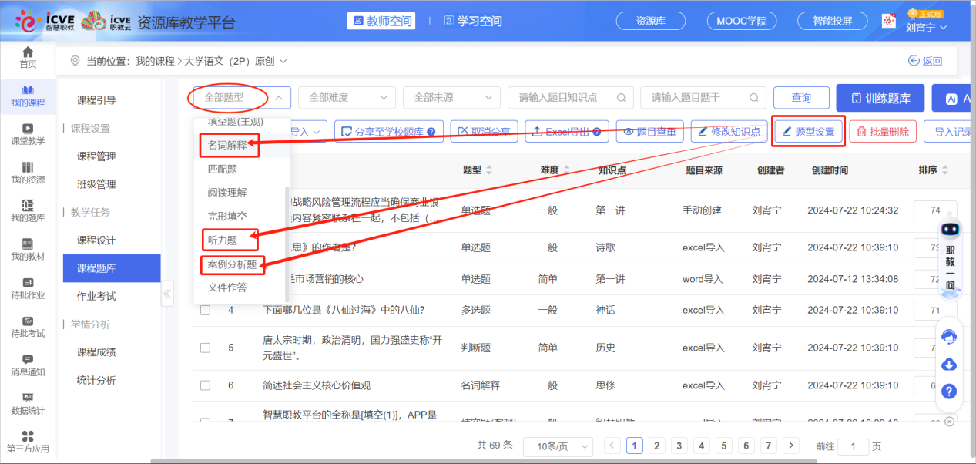This screenshot has width=976, height=464.
Task: Check the checkbox for question 5
Action: pos(205,347)
